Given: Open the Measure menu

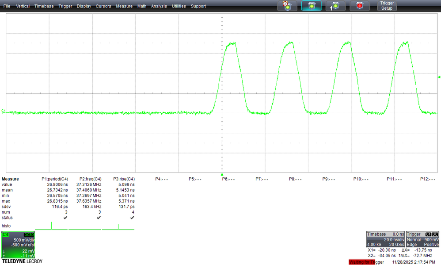Looking at the screenshot, I should point(124,6).
